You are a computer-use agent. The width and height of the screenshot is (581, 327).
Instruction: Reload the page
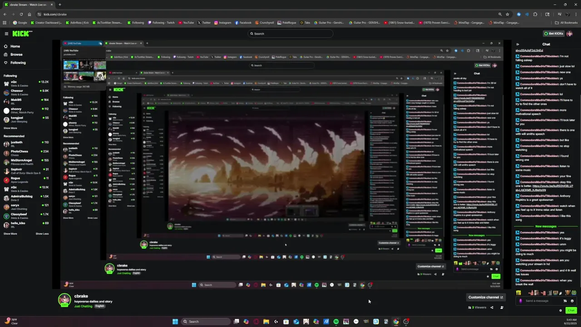point(21,14)
